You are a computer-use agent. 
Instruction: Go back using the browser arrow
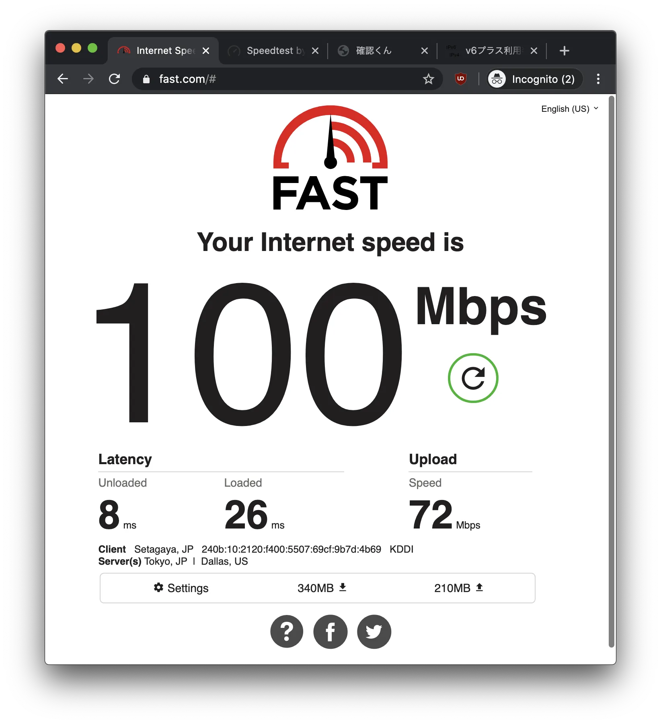(63, 79)
